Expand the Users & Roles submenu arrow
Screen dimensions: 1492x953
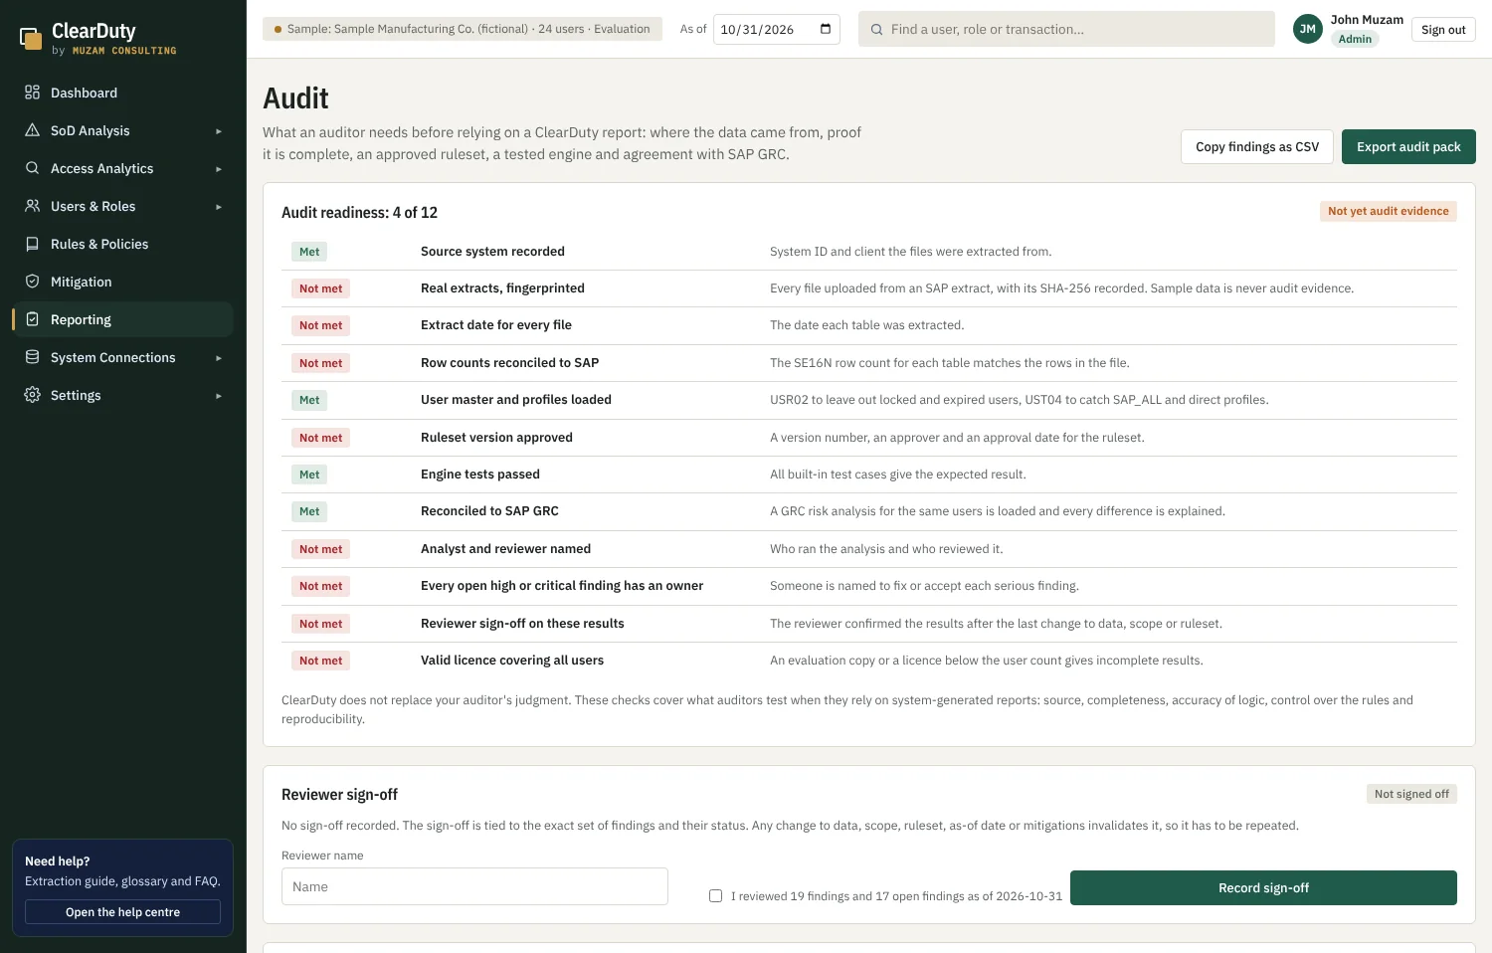(x=219, y=207)
